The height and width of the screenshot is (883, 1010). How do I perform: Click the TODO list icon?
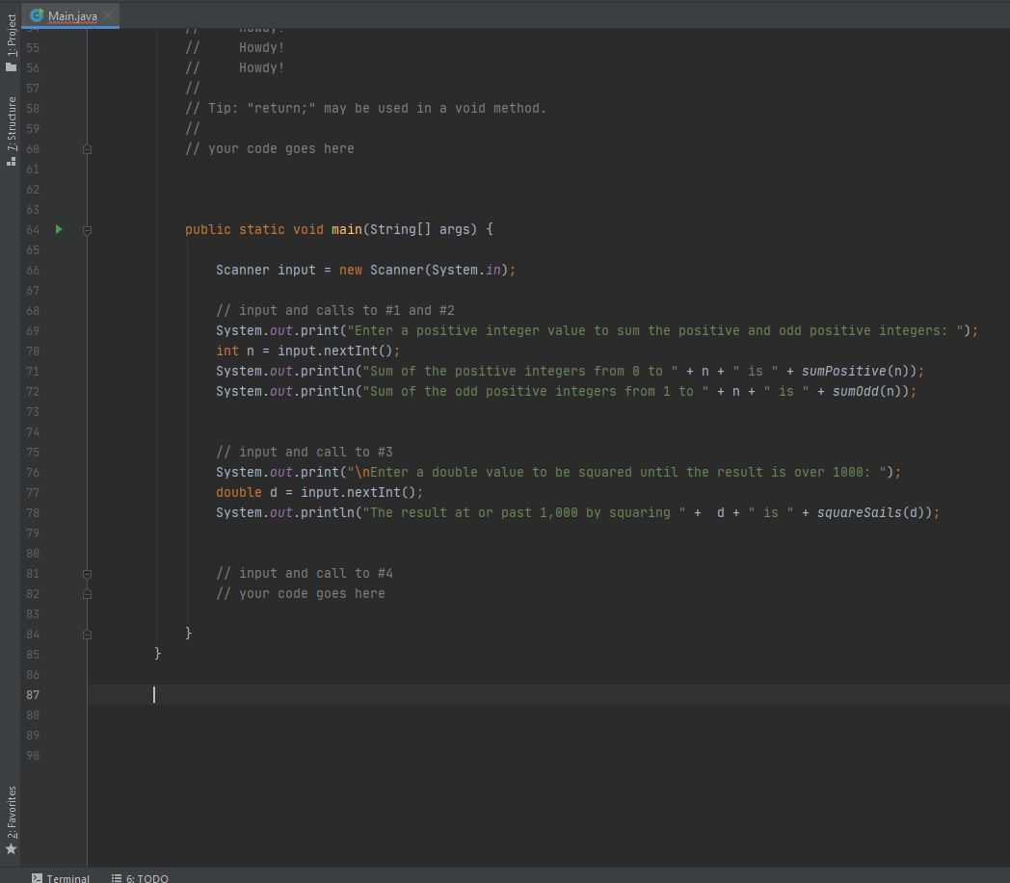(x=116, y=878)
